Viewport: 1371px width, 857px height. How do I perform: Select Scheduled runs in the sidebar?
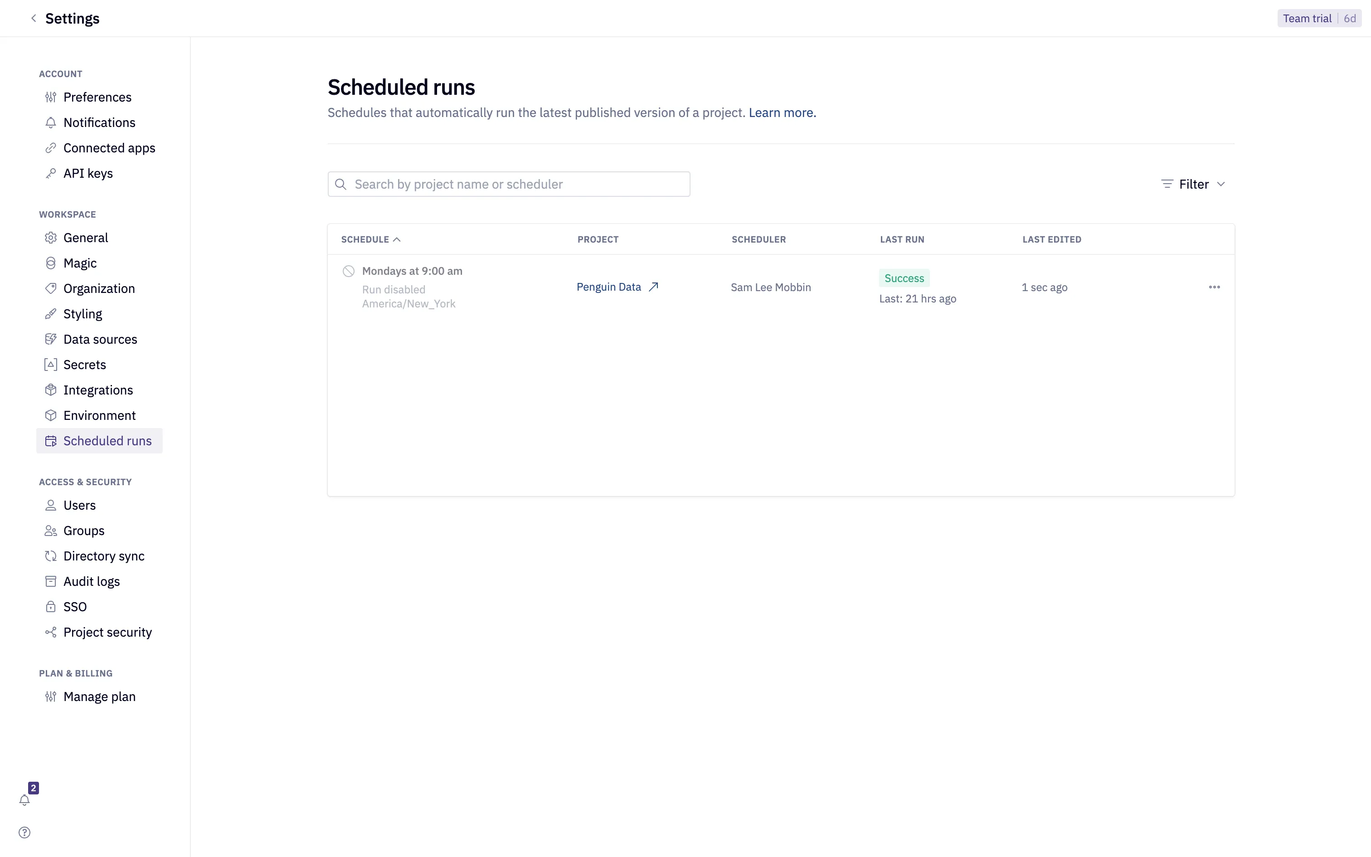(107, 440)
